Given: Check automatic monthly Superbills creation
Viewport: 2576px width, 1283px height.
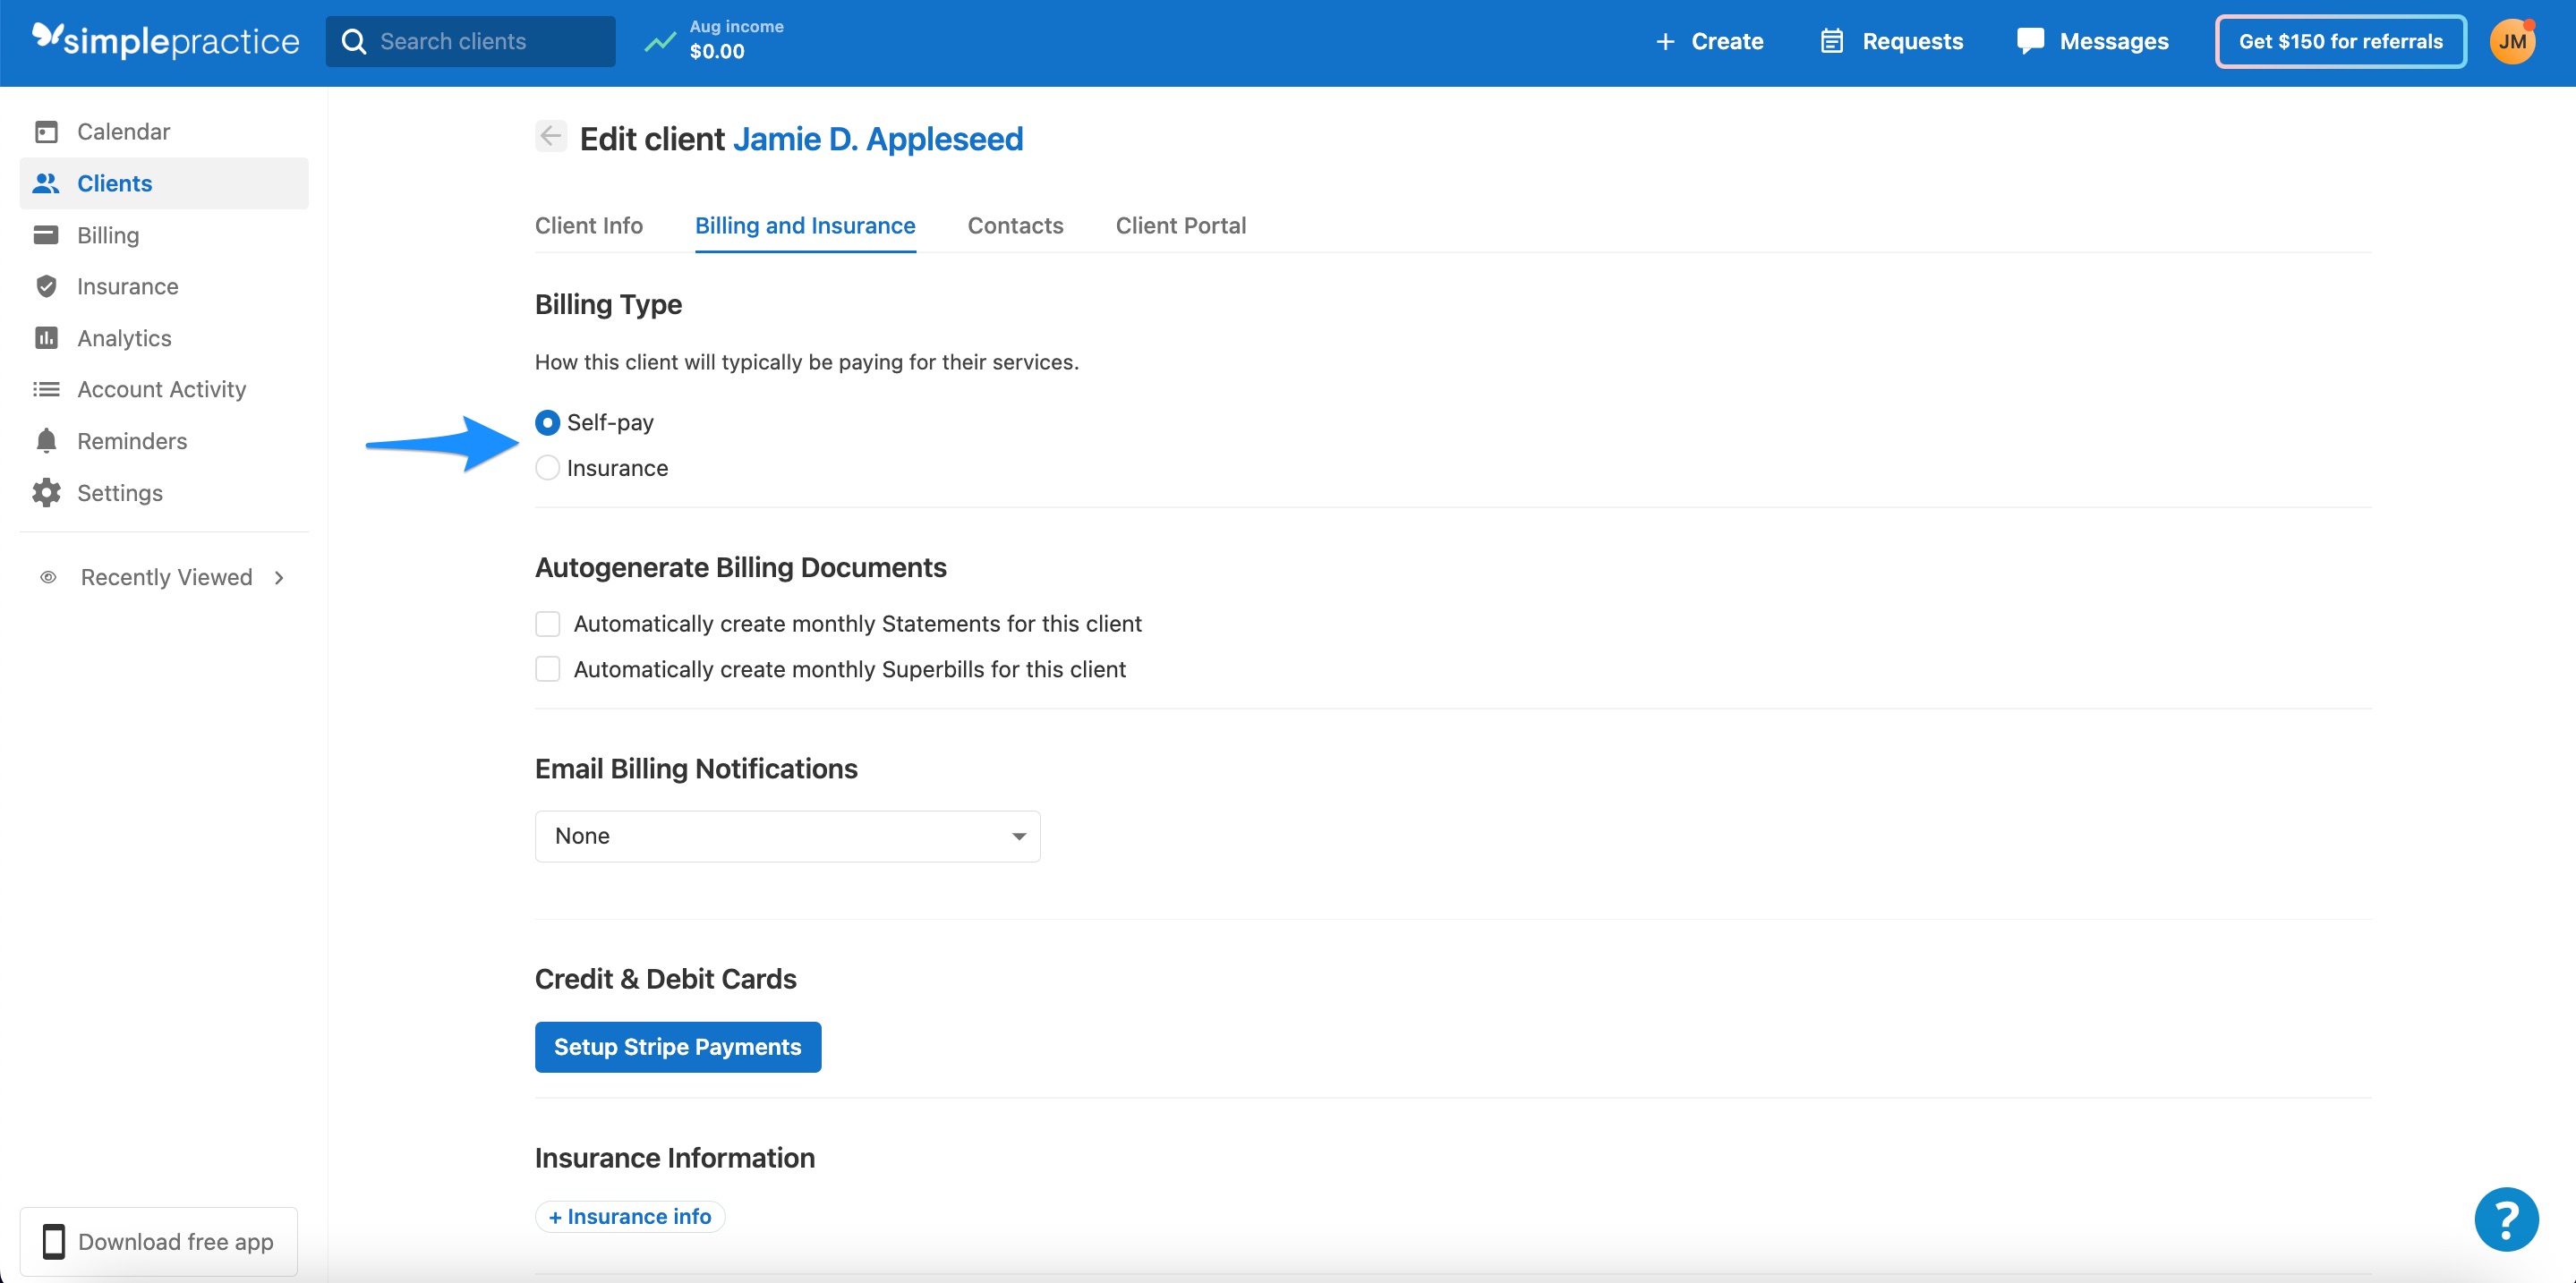Looking at the screenshot, I should click(x=547, y=668).
